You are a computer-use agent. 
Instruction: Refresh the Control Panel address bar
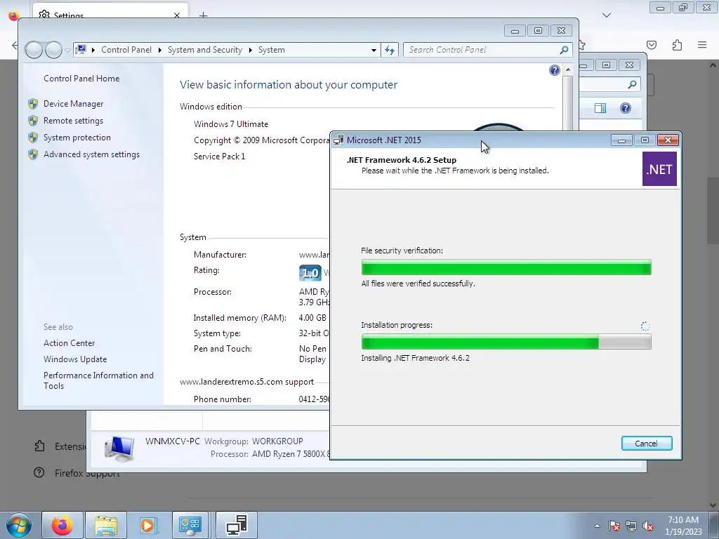coord(390,50)
